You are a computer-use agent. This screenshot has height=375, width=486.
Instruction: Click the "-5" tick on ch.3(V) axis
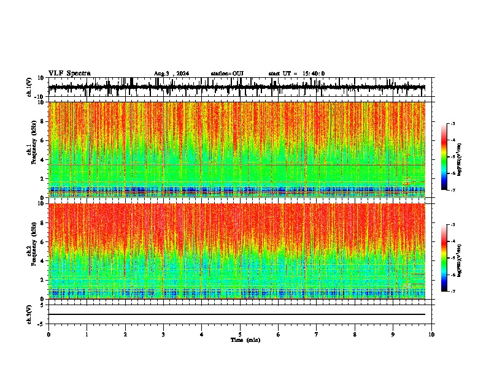click(x=41, y=324)
